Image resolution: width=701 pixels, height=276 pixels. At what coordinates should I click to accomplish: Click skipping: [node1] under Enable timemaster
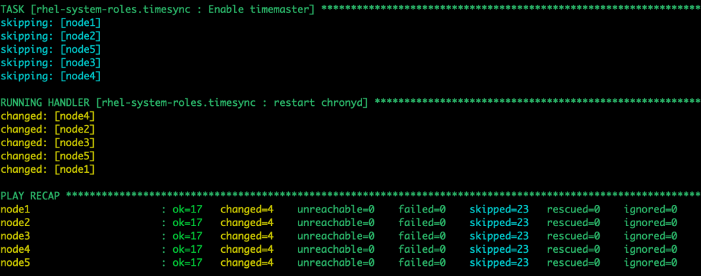pyautogui.click(x=51, y=23)
